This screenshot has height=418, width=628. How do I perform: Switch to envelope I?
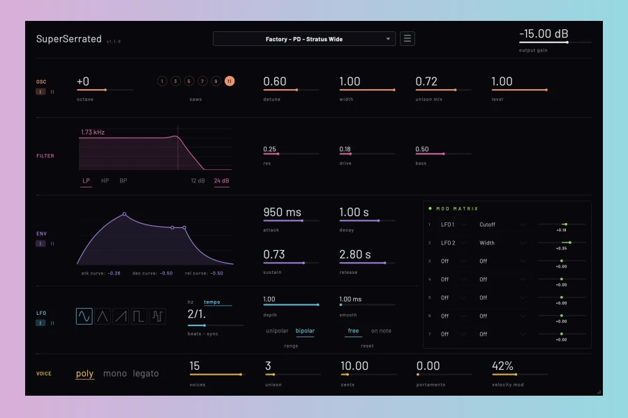pos(40,244)
